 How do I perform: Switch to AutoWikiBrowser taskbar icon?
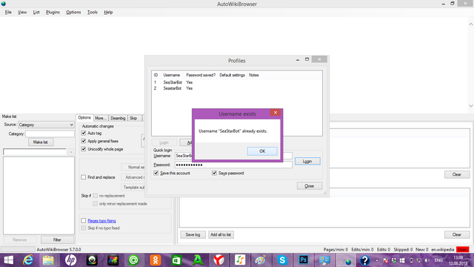347,260
